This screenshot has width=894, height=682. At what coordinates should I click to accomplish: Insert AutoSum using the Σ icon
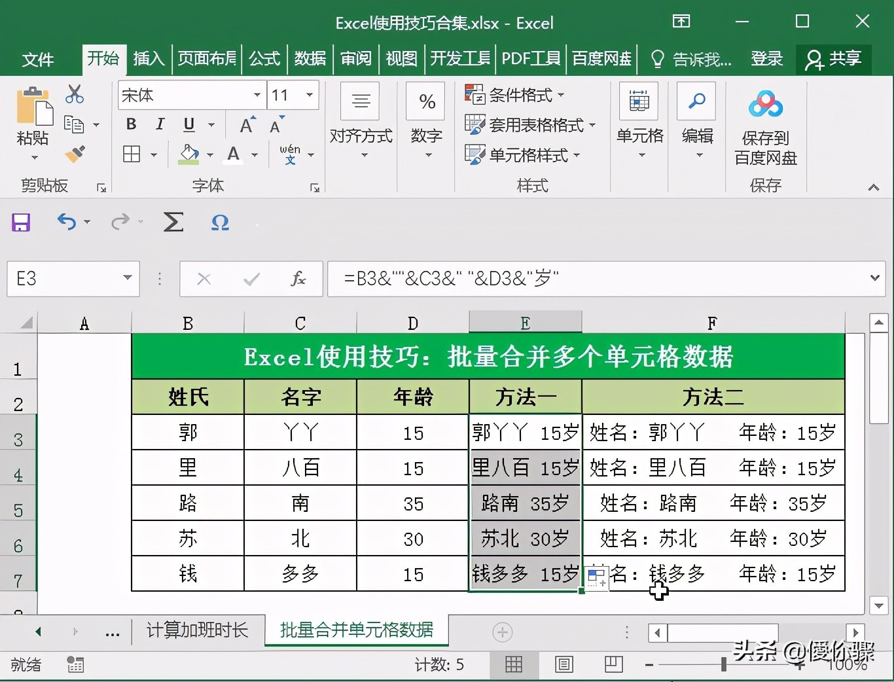click(173, 223)
